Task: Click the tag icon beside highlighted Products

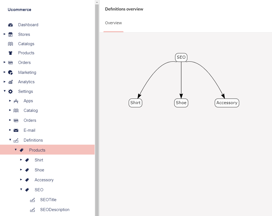Action: click(x=21, y=150)
